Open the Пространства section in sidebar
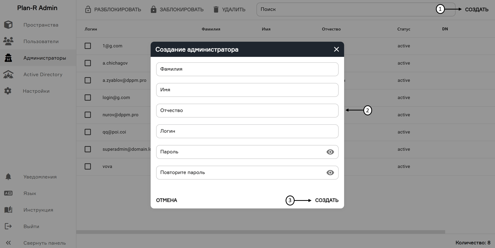Viewport: 495px width, 248px height. (9, 25)
